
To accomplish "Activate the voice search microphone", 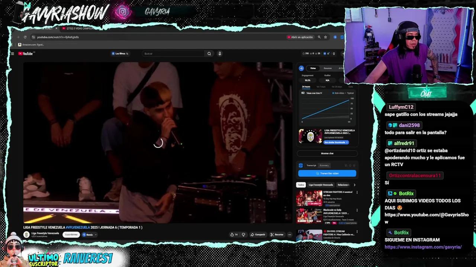I will tap(220, 54).
